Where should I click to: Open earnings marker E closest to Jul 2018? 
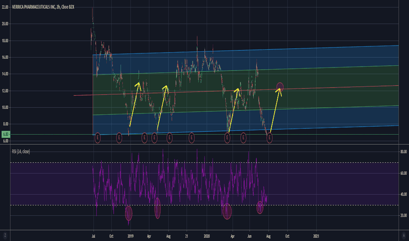(97, 138)
